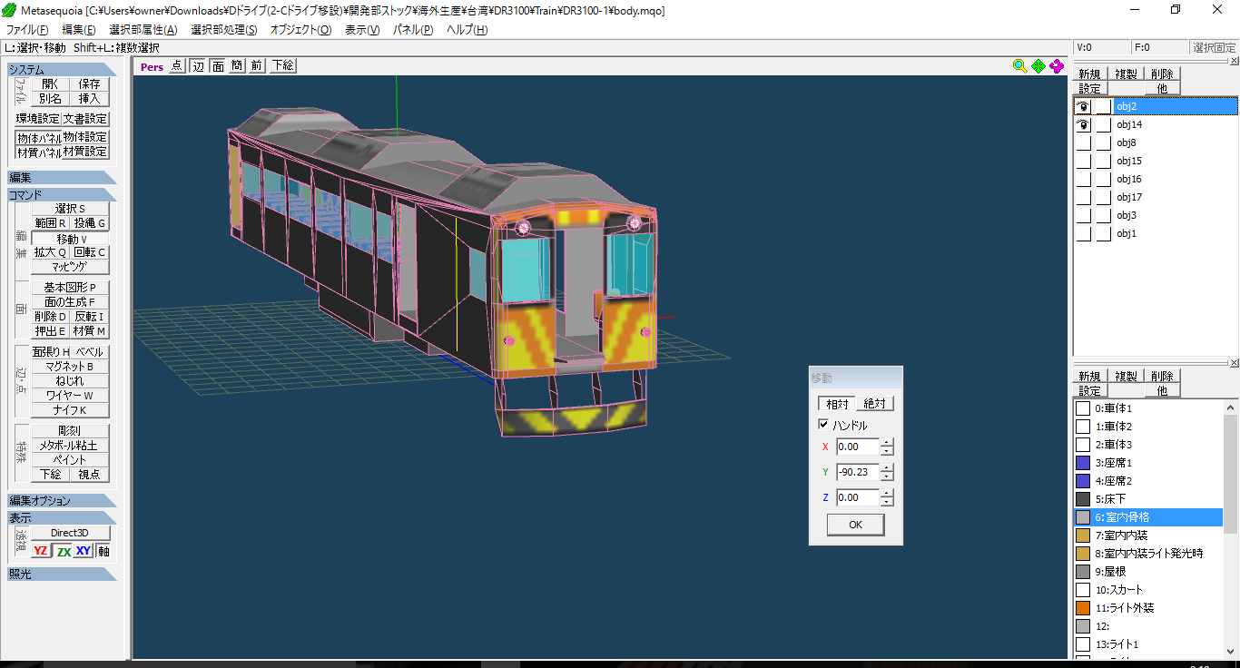Uncheck the ハンドル checkbox in move dialog
Screen dimensions: 1240x668
823,425
